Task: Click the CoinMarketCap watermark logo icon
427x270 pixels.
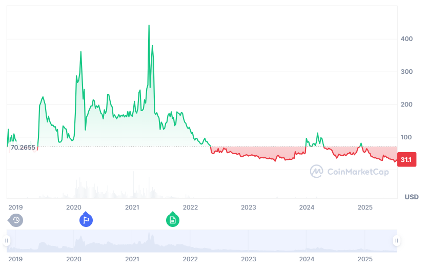Action: pyautogui.click(x=316, y=171)
